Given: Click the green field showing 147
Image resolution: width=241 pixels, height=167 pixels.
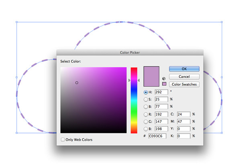Looking at the screenshot, I should (161, 121).
